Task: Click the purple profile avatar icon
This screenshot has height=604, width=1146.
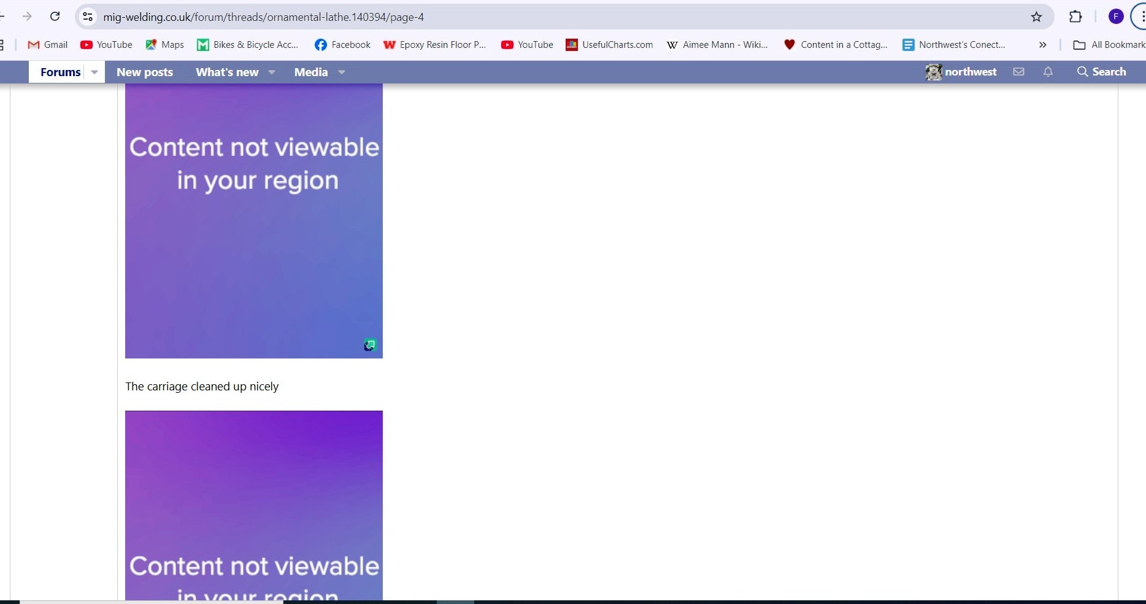Action: tap(1115, 17)
